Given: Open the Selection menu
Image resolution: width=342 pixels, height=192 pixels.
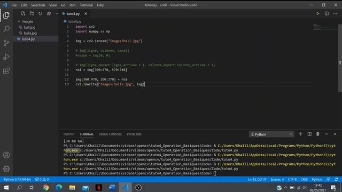Looking at the screenshot, I should 38,5.
